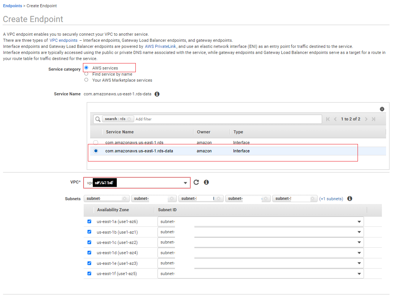Go to previous page of services

pyautogui.click(x=335, y=119)
